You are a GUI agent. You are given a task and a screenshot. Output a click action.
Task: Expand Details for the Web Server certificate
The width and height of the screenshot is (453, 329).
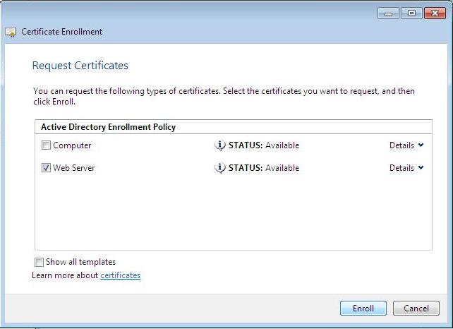406,168
